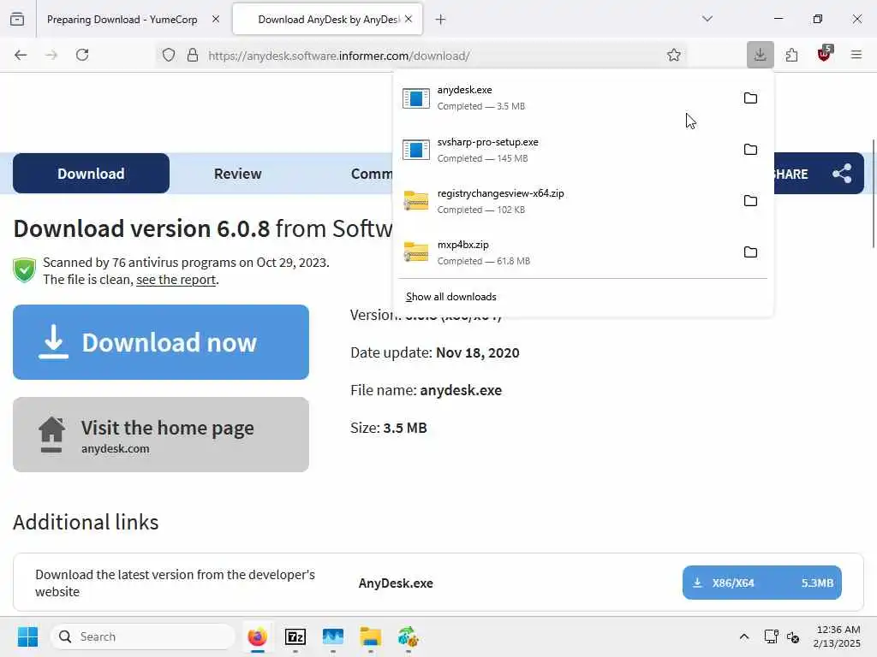
Task: Go forward one page
Action: [51, 55]
